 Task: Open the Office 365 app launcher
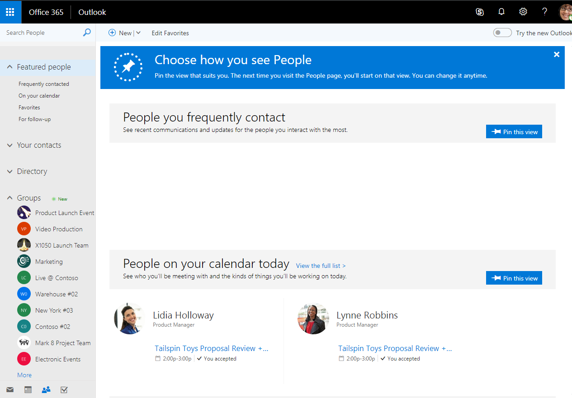(x=10, y=12)
